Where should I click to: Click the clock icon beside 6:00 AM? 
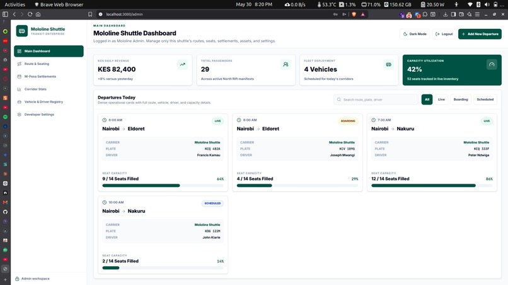click(105, 120)
